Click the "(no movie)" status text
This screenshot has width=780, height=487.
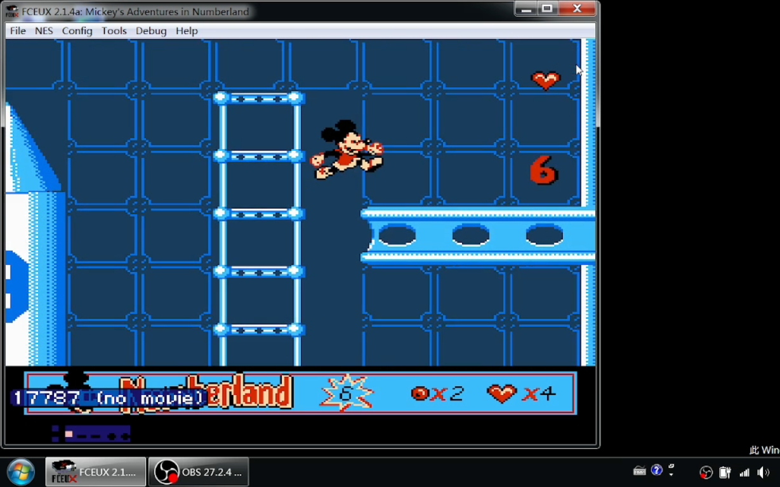tap(152, 398)
